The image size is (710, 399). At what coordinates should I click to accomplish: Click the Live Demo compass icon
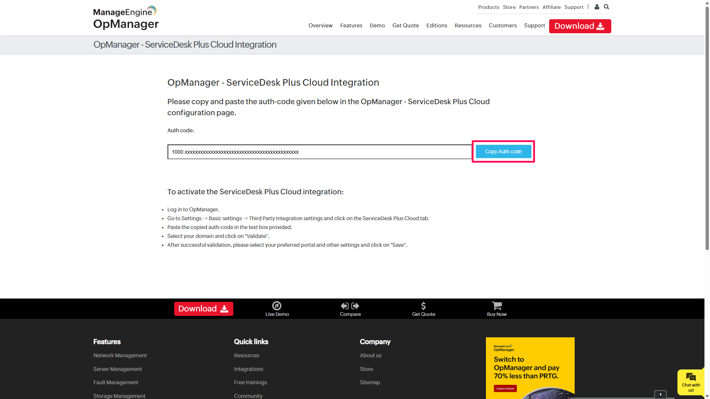coord(277,306)
